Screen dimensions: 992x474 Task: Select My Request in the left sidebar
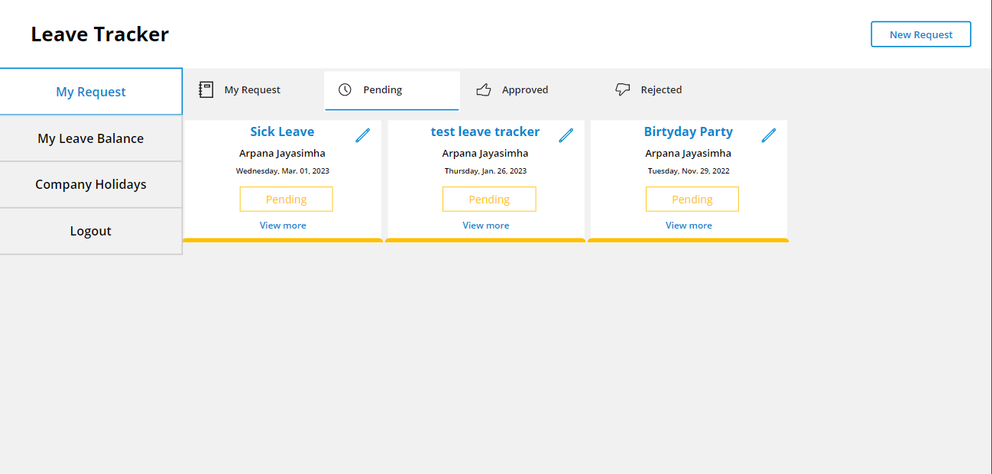coord(90,91)
